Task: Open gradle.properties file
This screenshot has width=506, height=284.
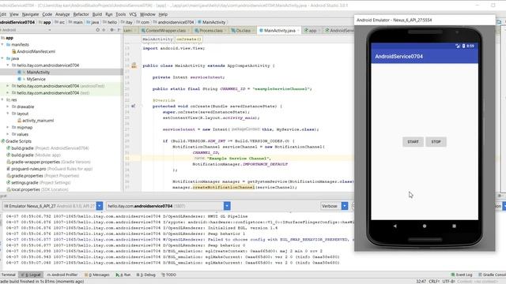Action: [43, 176]
